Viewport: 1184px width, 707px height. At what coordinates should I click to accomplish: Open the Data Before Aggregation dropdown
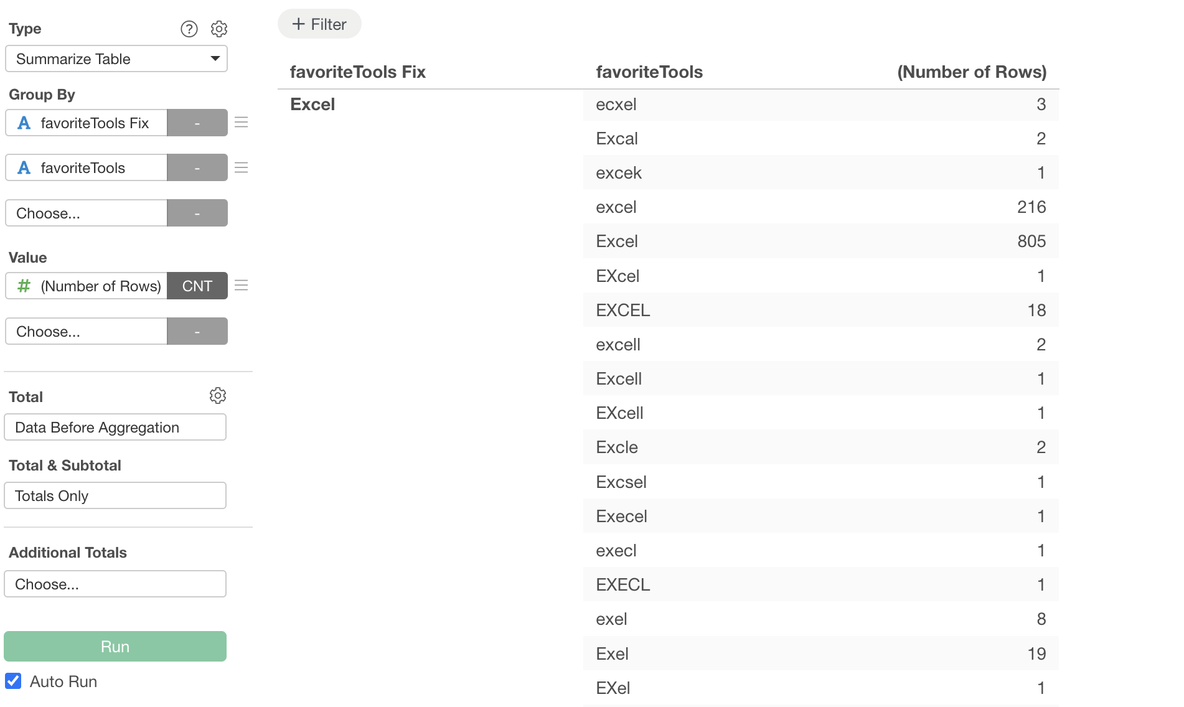pyautogui.click(x=115, y=428)
